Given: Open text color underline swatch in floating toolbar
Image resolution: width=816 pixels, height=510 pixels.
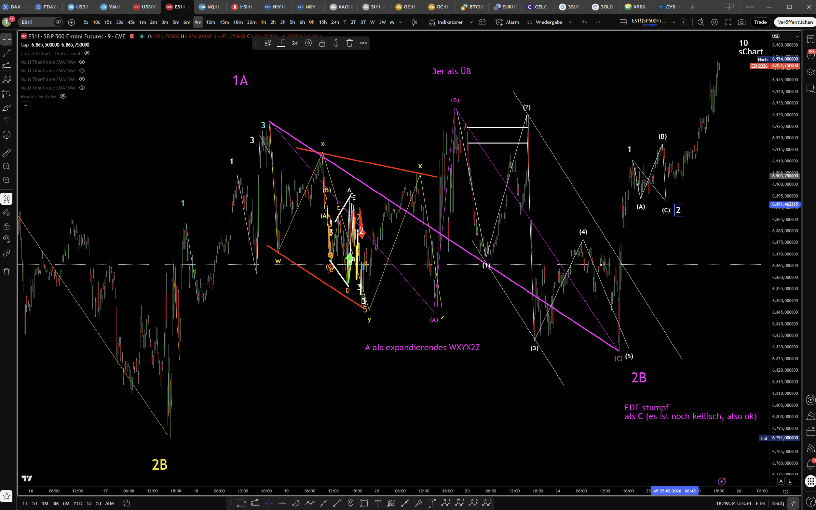Looking at the screenshot, I should 281,43.
